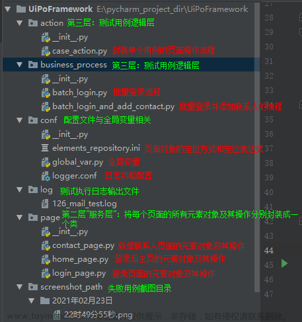The width and height of the screenshot is (302, 322).
Task: Collapse the log folder arrow
Action: (x=20, y=190)
